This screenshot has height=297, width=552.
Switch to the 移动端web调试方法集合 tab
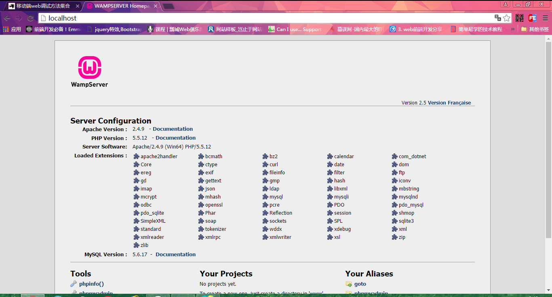point(43,6)
